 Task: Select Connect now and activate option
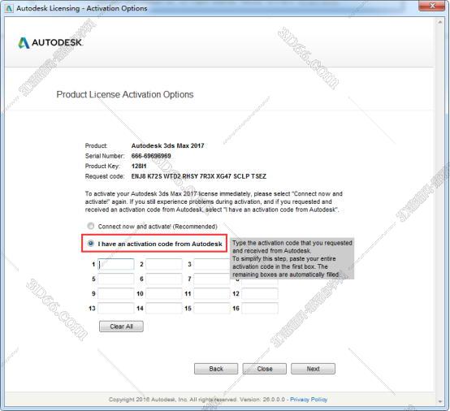click(91, 226)
